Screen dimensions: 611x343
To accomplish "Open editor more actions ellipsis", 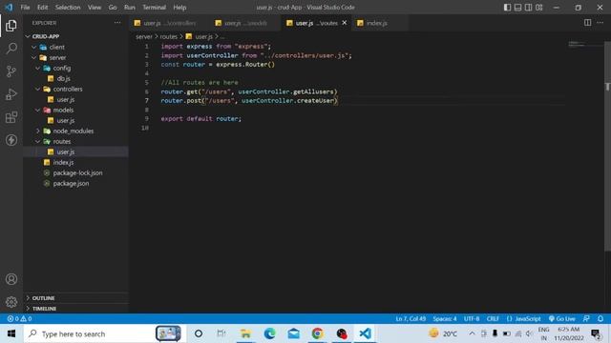I will [x=600, y=23].
